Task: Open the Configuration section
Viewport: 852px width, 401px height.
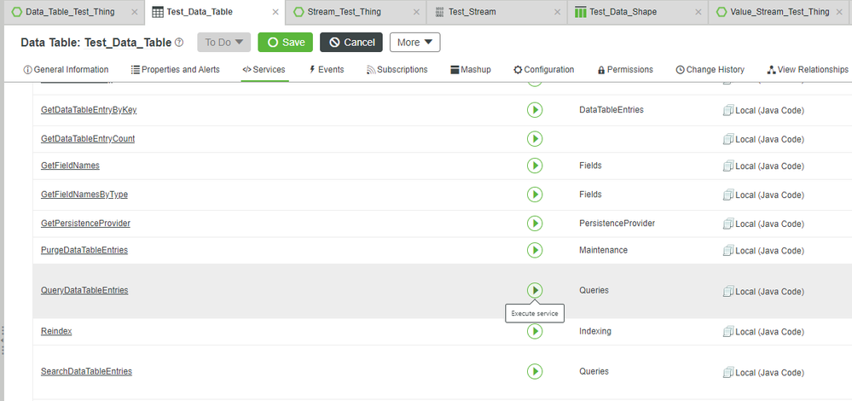Action: (x=544, y=70)
